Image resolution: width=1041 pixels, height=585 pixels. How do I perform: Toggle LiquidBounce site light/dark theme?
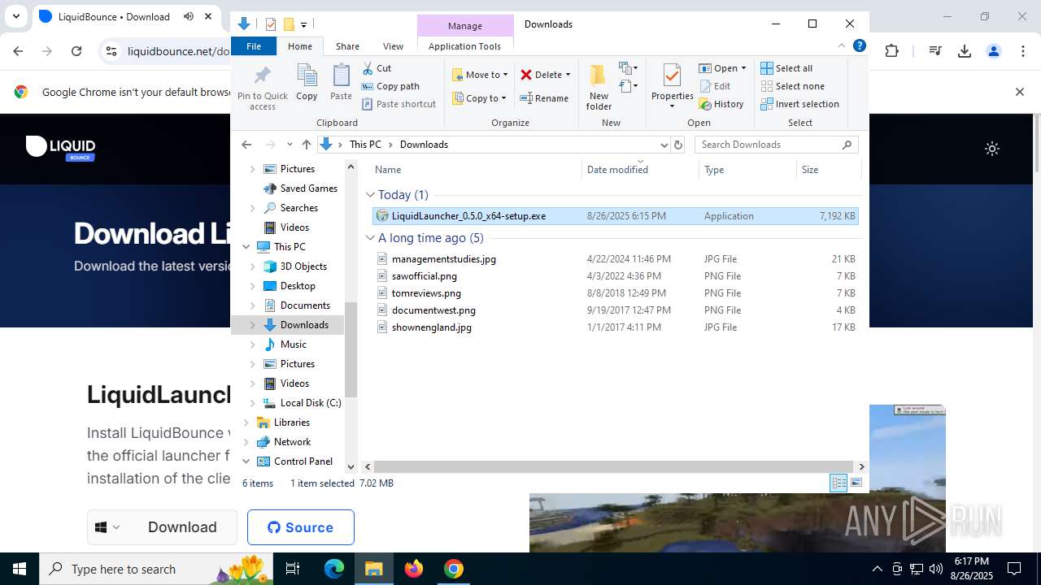click(991, 149)
